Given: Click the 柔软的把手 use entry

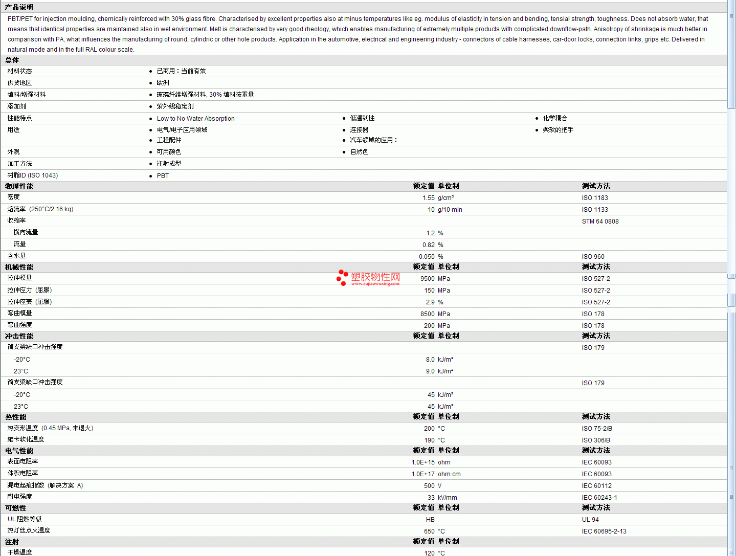Looking at the screenshot, I should point(558,130).
